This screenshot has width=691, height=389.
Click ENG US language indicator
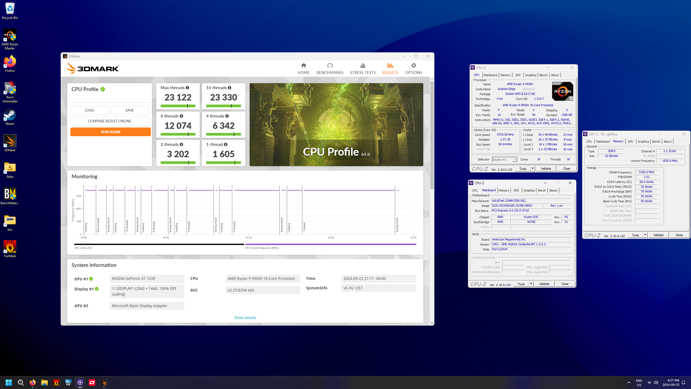(639, 383)
